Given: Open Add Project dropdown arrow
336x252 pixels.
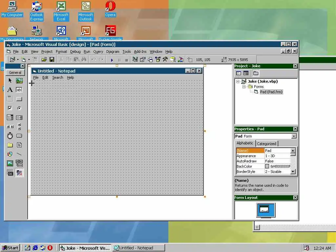Looking at the screenshot, I should [18, 60].
